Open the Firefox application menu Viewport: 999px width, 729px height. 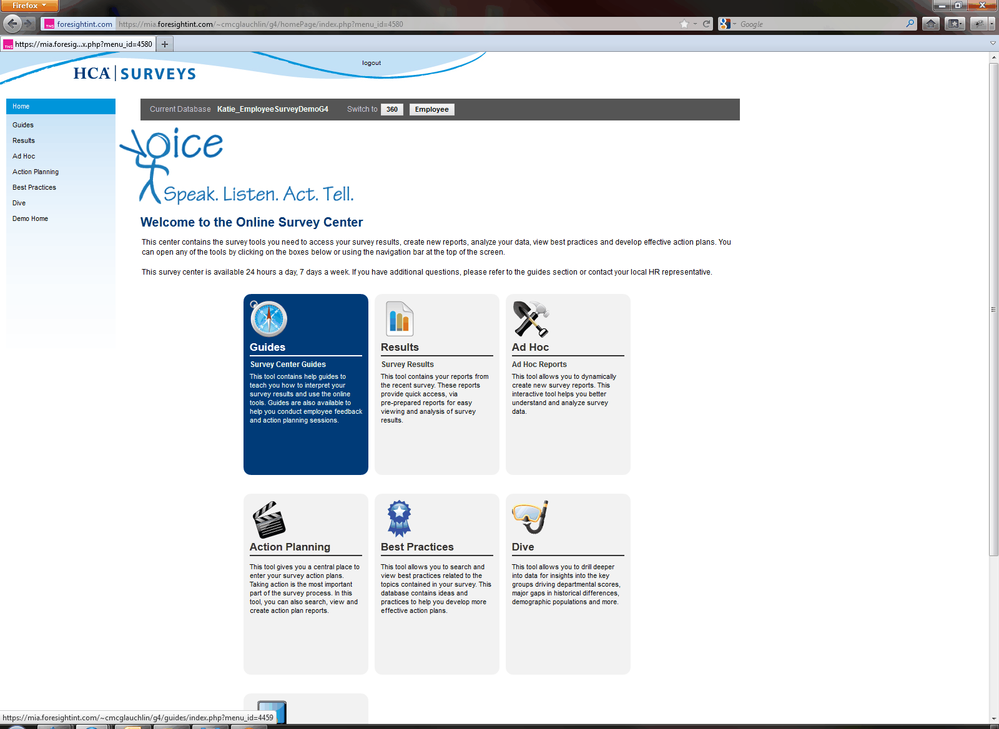[29, 6]
